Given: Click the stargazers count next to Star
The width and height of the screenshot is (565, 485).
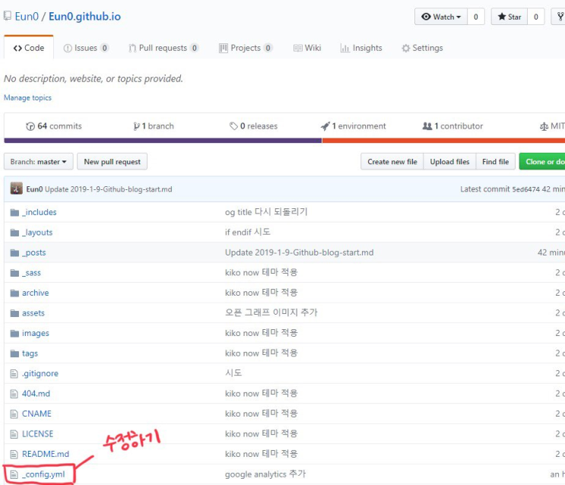Looking at the screenshot, I should pyautogui.click(x=536, y=17).
